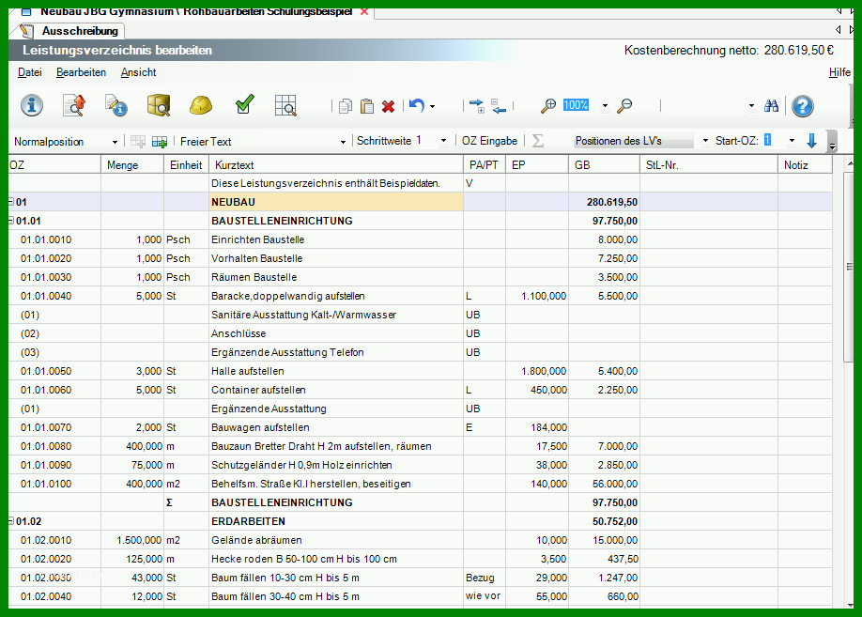Click the GB column header

point(604,165)
